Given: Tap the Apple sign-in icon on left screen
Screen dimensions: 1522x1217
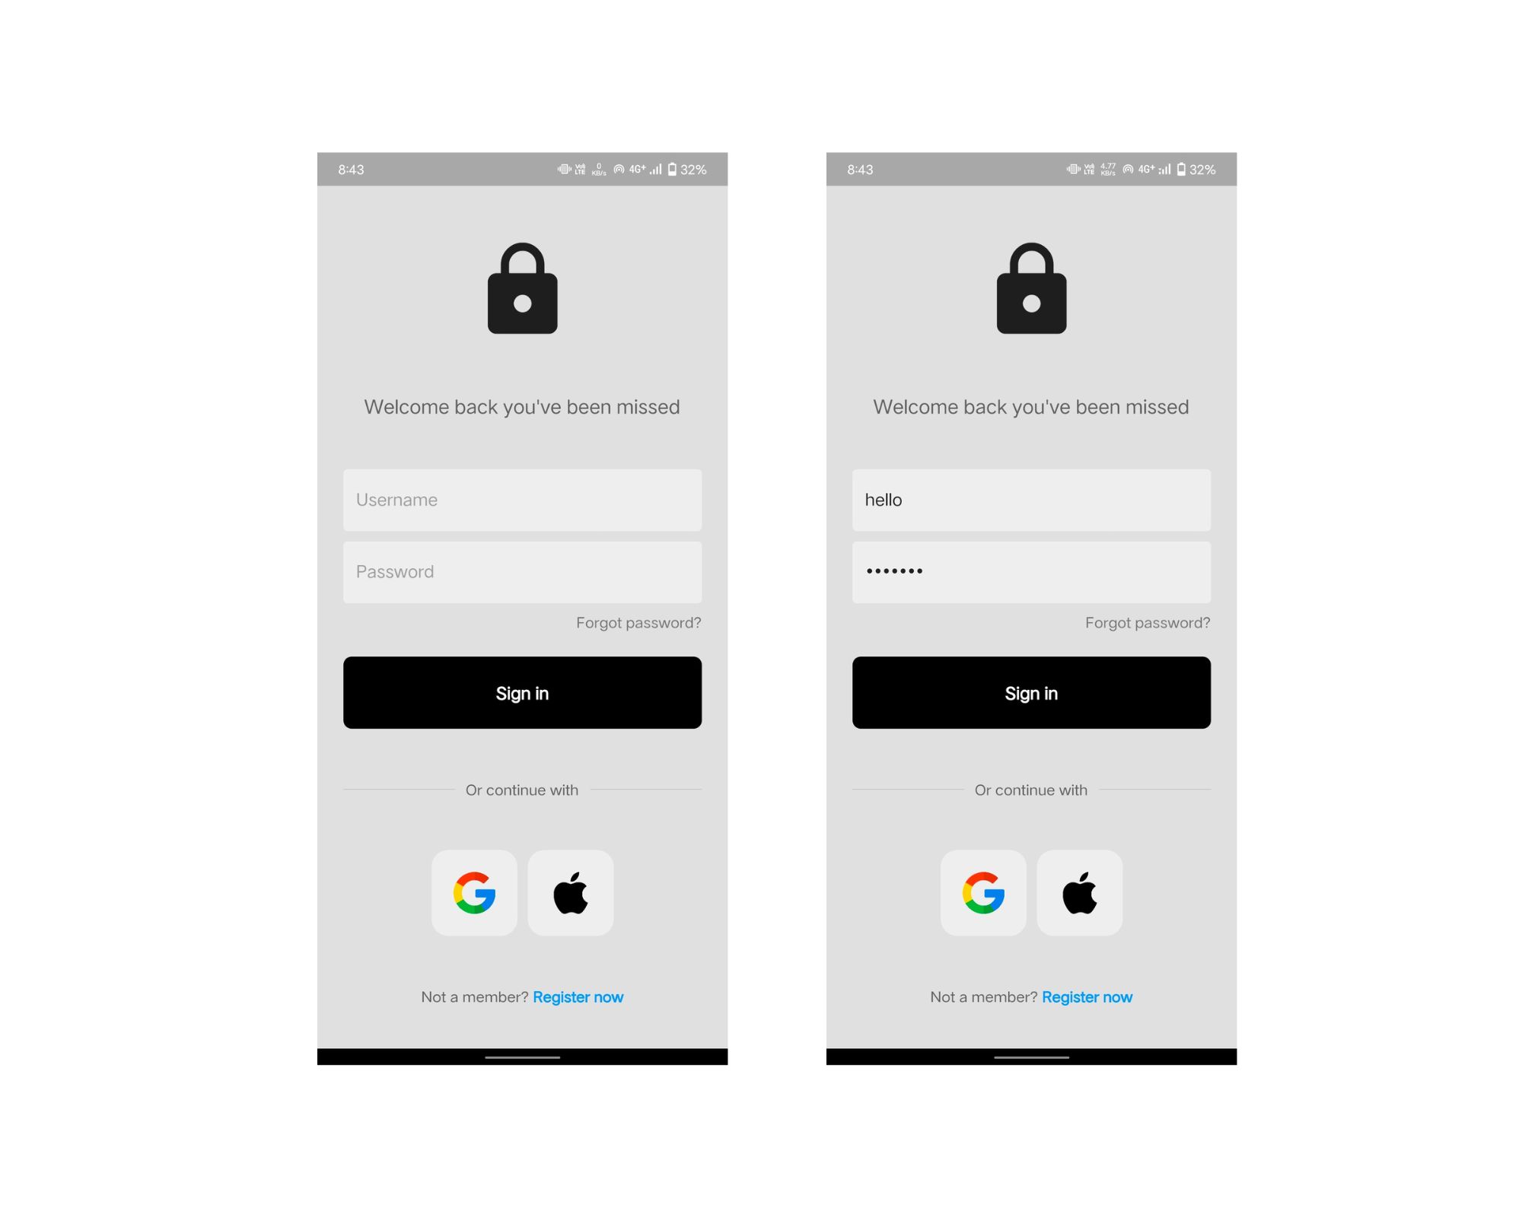Looking at the screenshot, I should pos(571,892).
